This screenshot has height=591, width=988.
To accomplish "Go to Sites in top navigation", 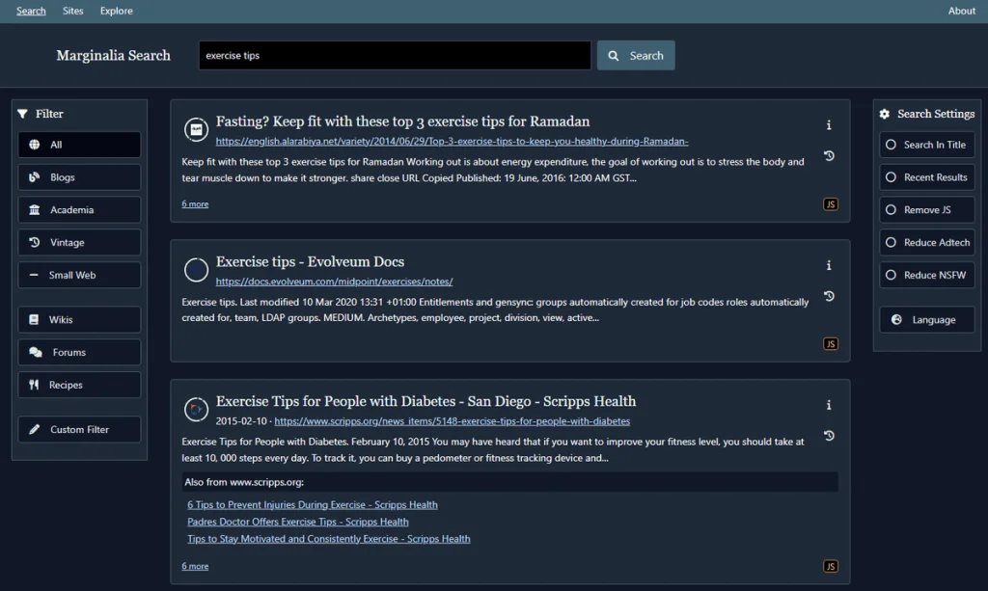I will (73, 11).
